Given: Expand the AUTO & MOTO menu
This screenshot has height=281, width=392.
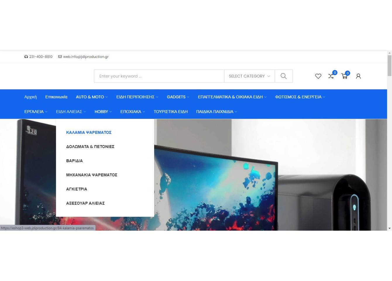Looking at the screenshot, I should [x=92, y=97].
